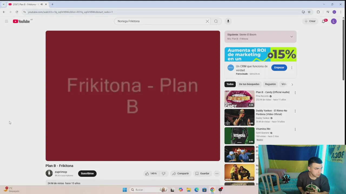Like the video with thumbs up
The width and height of the screenshot is (346, 194).
[x=151, y=174]
